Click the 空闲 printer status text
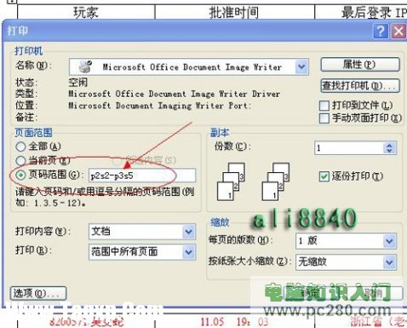This screenshot has width=407, height=328. point(77,83)
